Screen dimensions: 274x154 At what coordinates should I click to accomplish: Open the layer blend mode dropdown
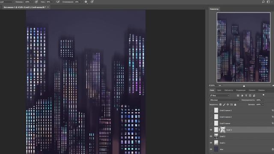click(225, 100)
